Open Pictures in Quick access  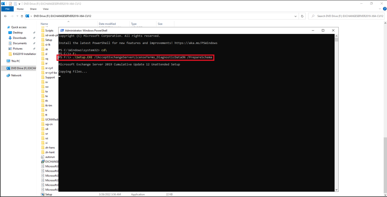coord(17,49)
